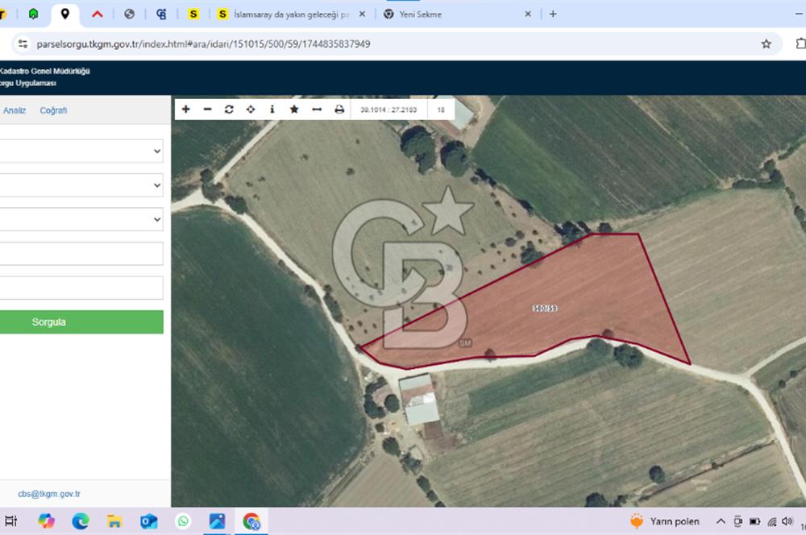Viewport: 806px width, 535px height.
Task: Open WhatsApp from the taskbar
Action: click(x=183, y=521)
